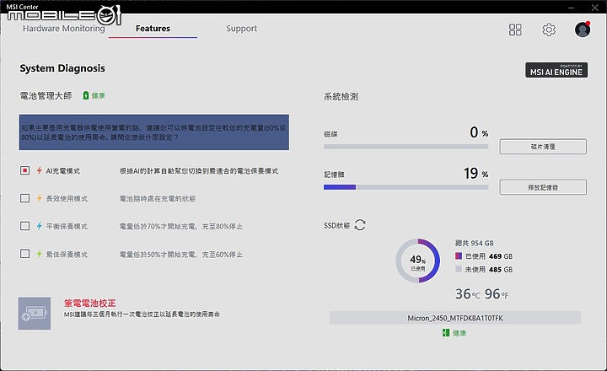
Task: Click the 總共 954 GB text
Action: (474, 243)
